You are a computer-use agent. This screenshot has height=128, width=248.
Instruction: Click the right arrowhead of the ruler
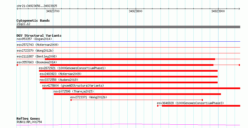pos(239,9)
